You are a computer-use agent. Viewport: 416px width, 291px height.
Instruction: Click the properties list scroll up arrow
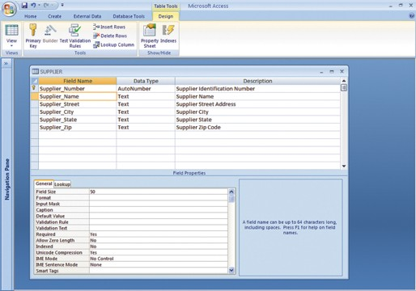pyautogui.click(x=231, y=192)
